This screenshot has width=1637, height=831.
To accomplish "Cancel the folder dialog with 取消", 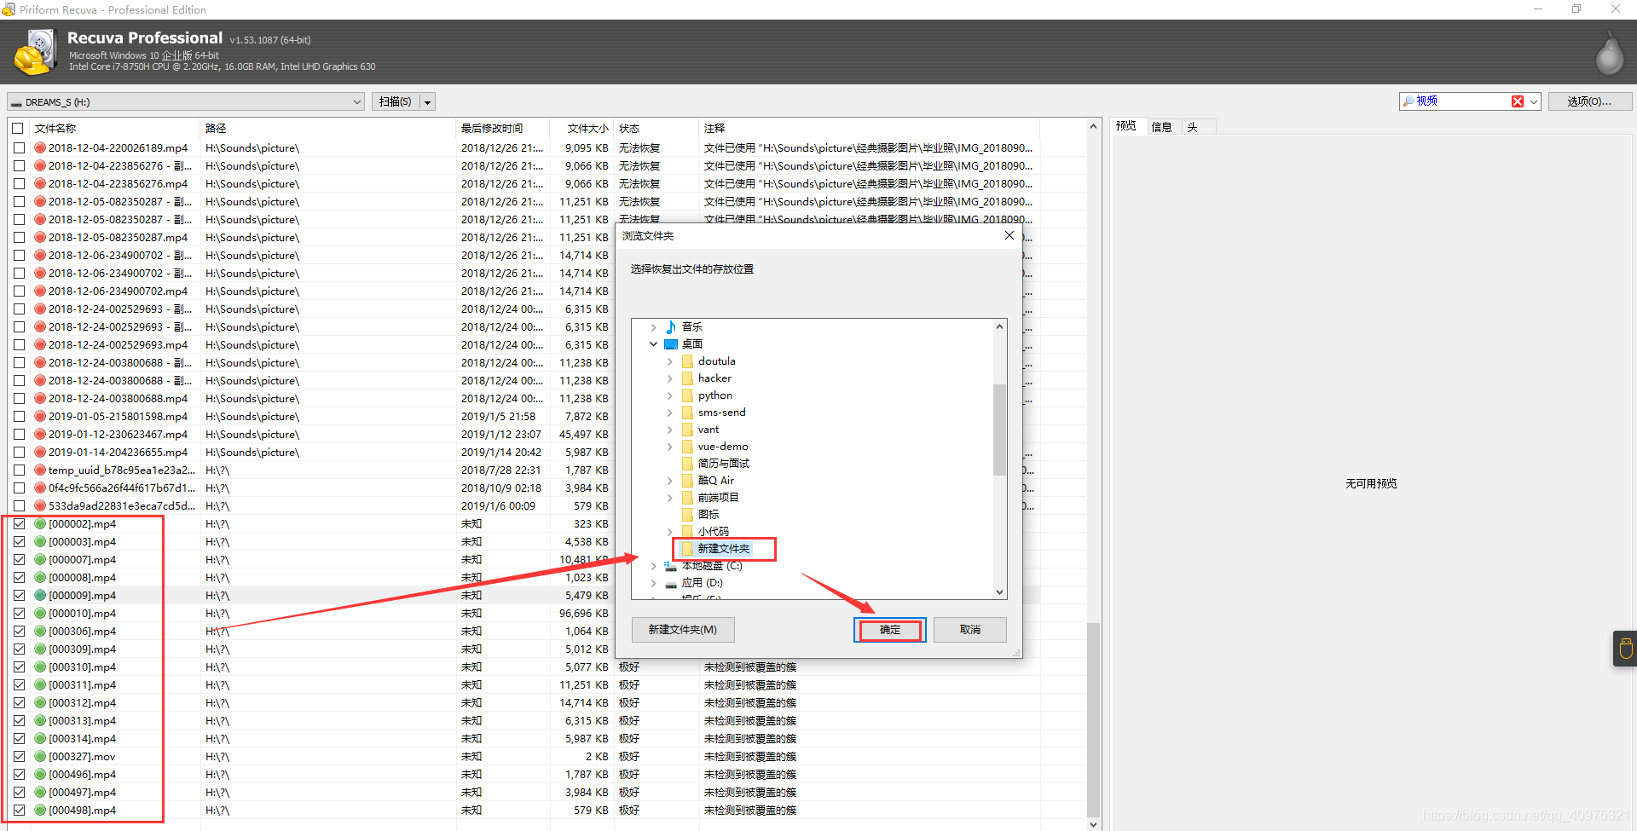I will click(970, 630).
